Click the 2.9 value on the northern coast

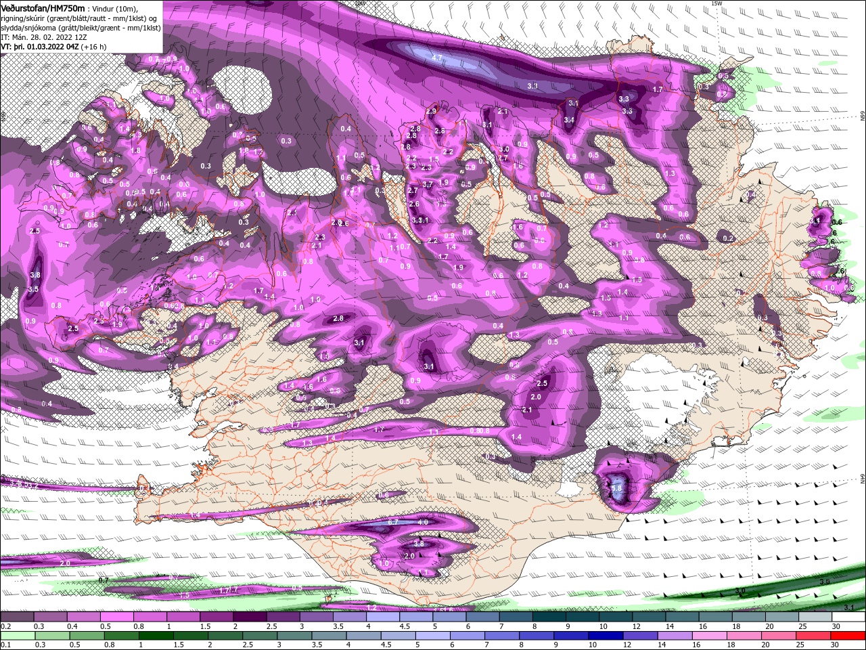(432, 111)
